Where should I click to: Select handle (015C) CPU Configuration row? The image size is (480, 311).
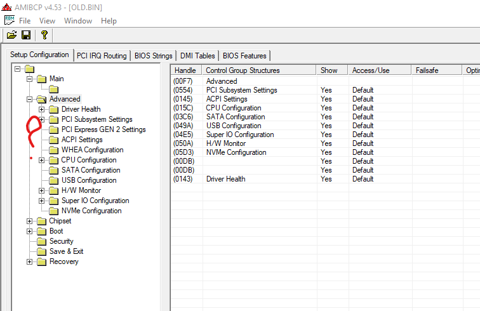[325, 108]
